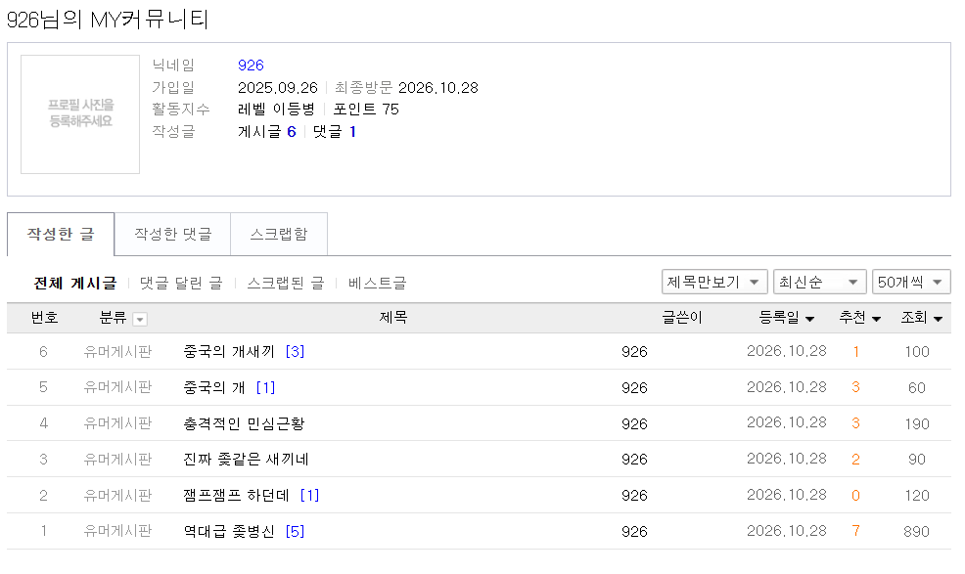The height and width of the screenshot is (574, 965).
Task: Open the 게시글 6 count link
Action: tap(266, 132)
